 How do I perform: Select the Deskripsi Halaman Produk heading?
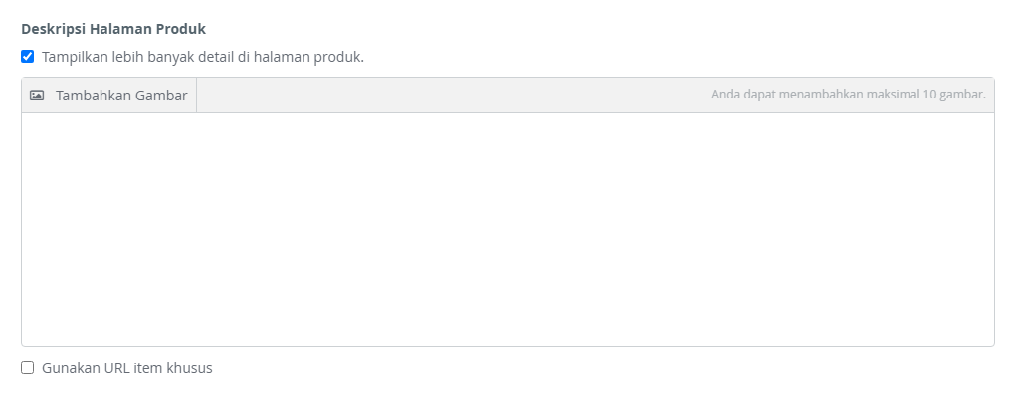113,29
